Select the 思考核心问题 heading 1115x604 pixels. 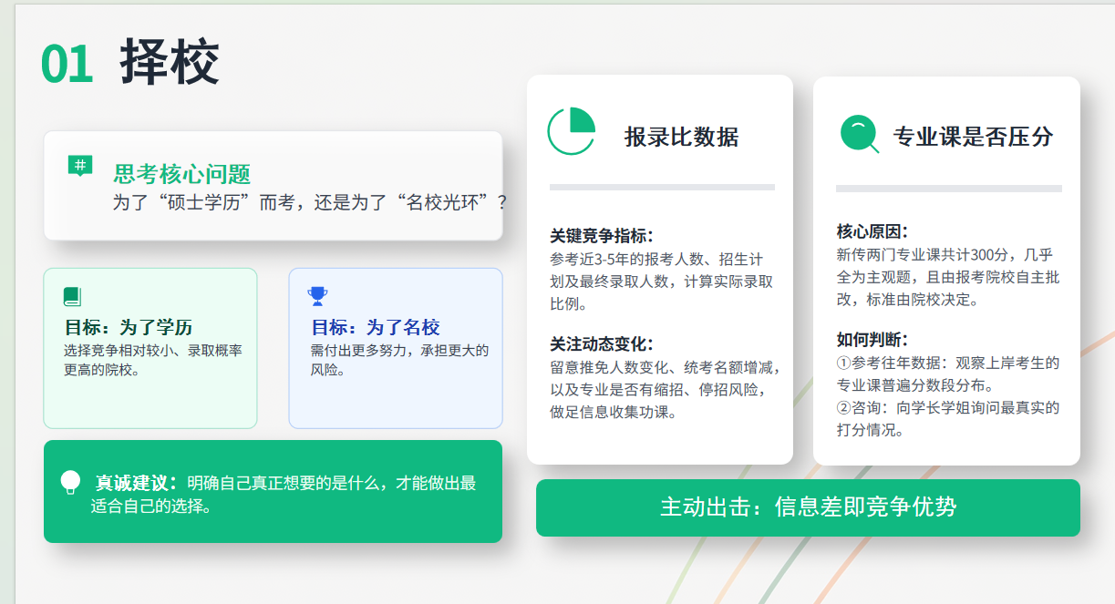click(181, 174)
